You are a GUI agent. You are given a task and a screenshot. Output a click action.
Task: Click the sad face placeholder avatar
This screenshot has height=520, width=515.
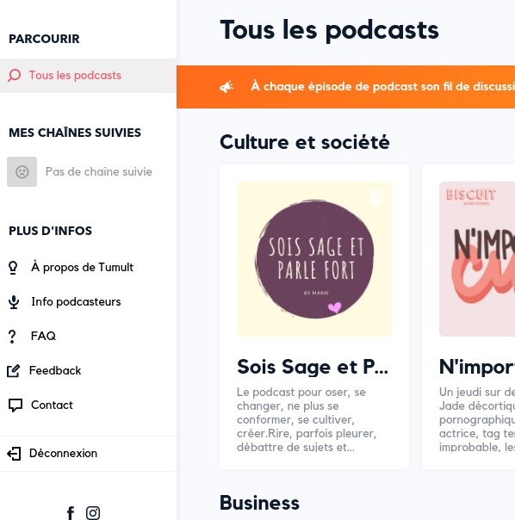(22, 172)
